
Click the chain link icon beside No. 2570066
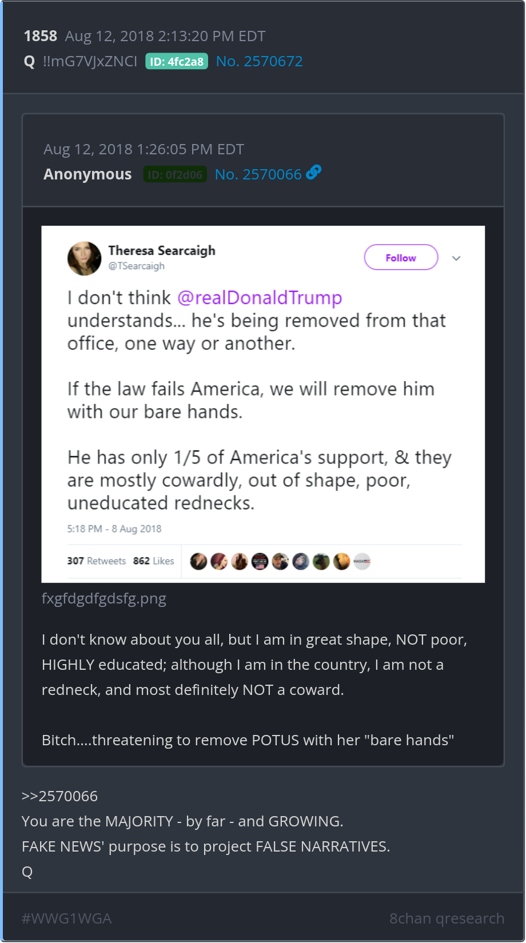coord(314,172)
